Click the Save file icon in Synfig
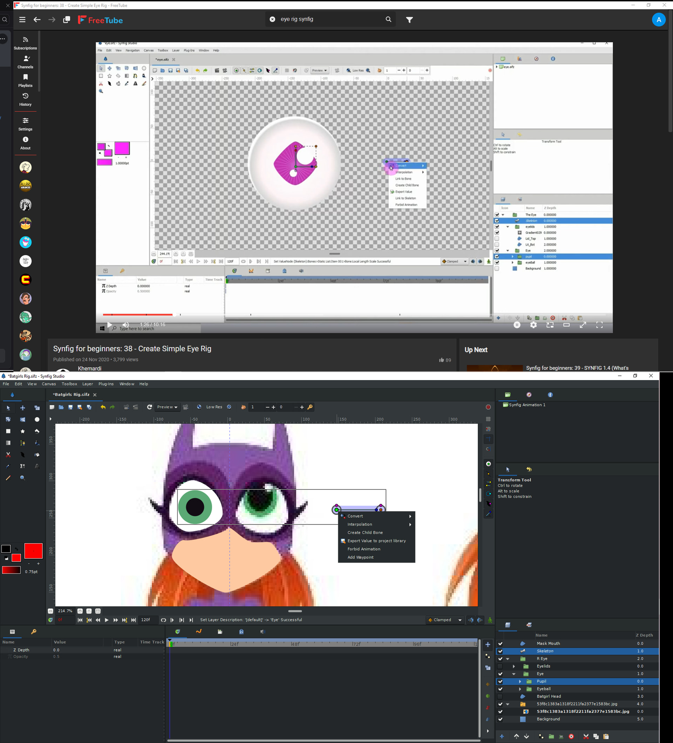Screen dimensions: 673x743 tap(70, 407)
